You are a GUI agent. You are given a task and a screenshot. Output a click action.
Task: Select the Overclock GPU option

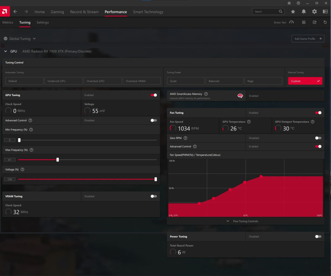click(103, 81)
